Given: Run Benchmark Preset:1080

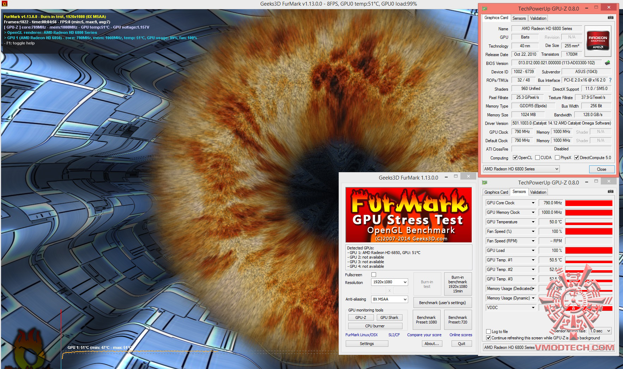Looking at the screenshot, I should 426,320.
